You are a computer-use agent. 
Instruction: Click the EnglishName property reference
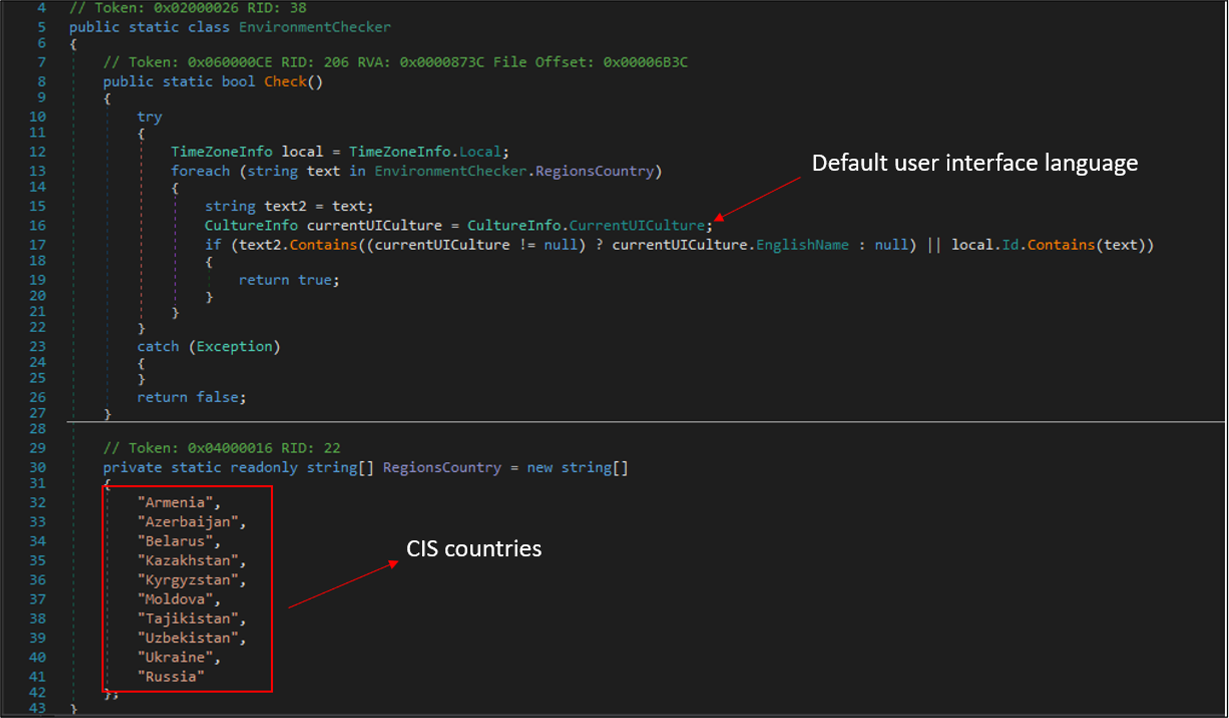click(802, 245)
